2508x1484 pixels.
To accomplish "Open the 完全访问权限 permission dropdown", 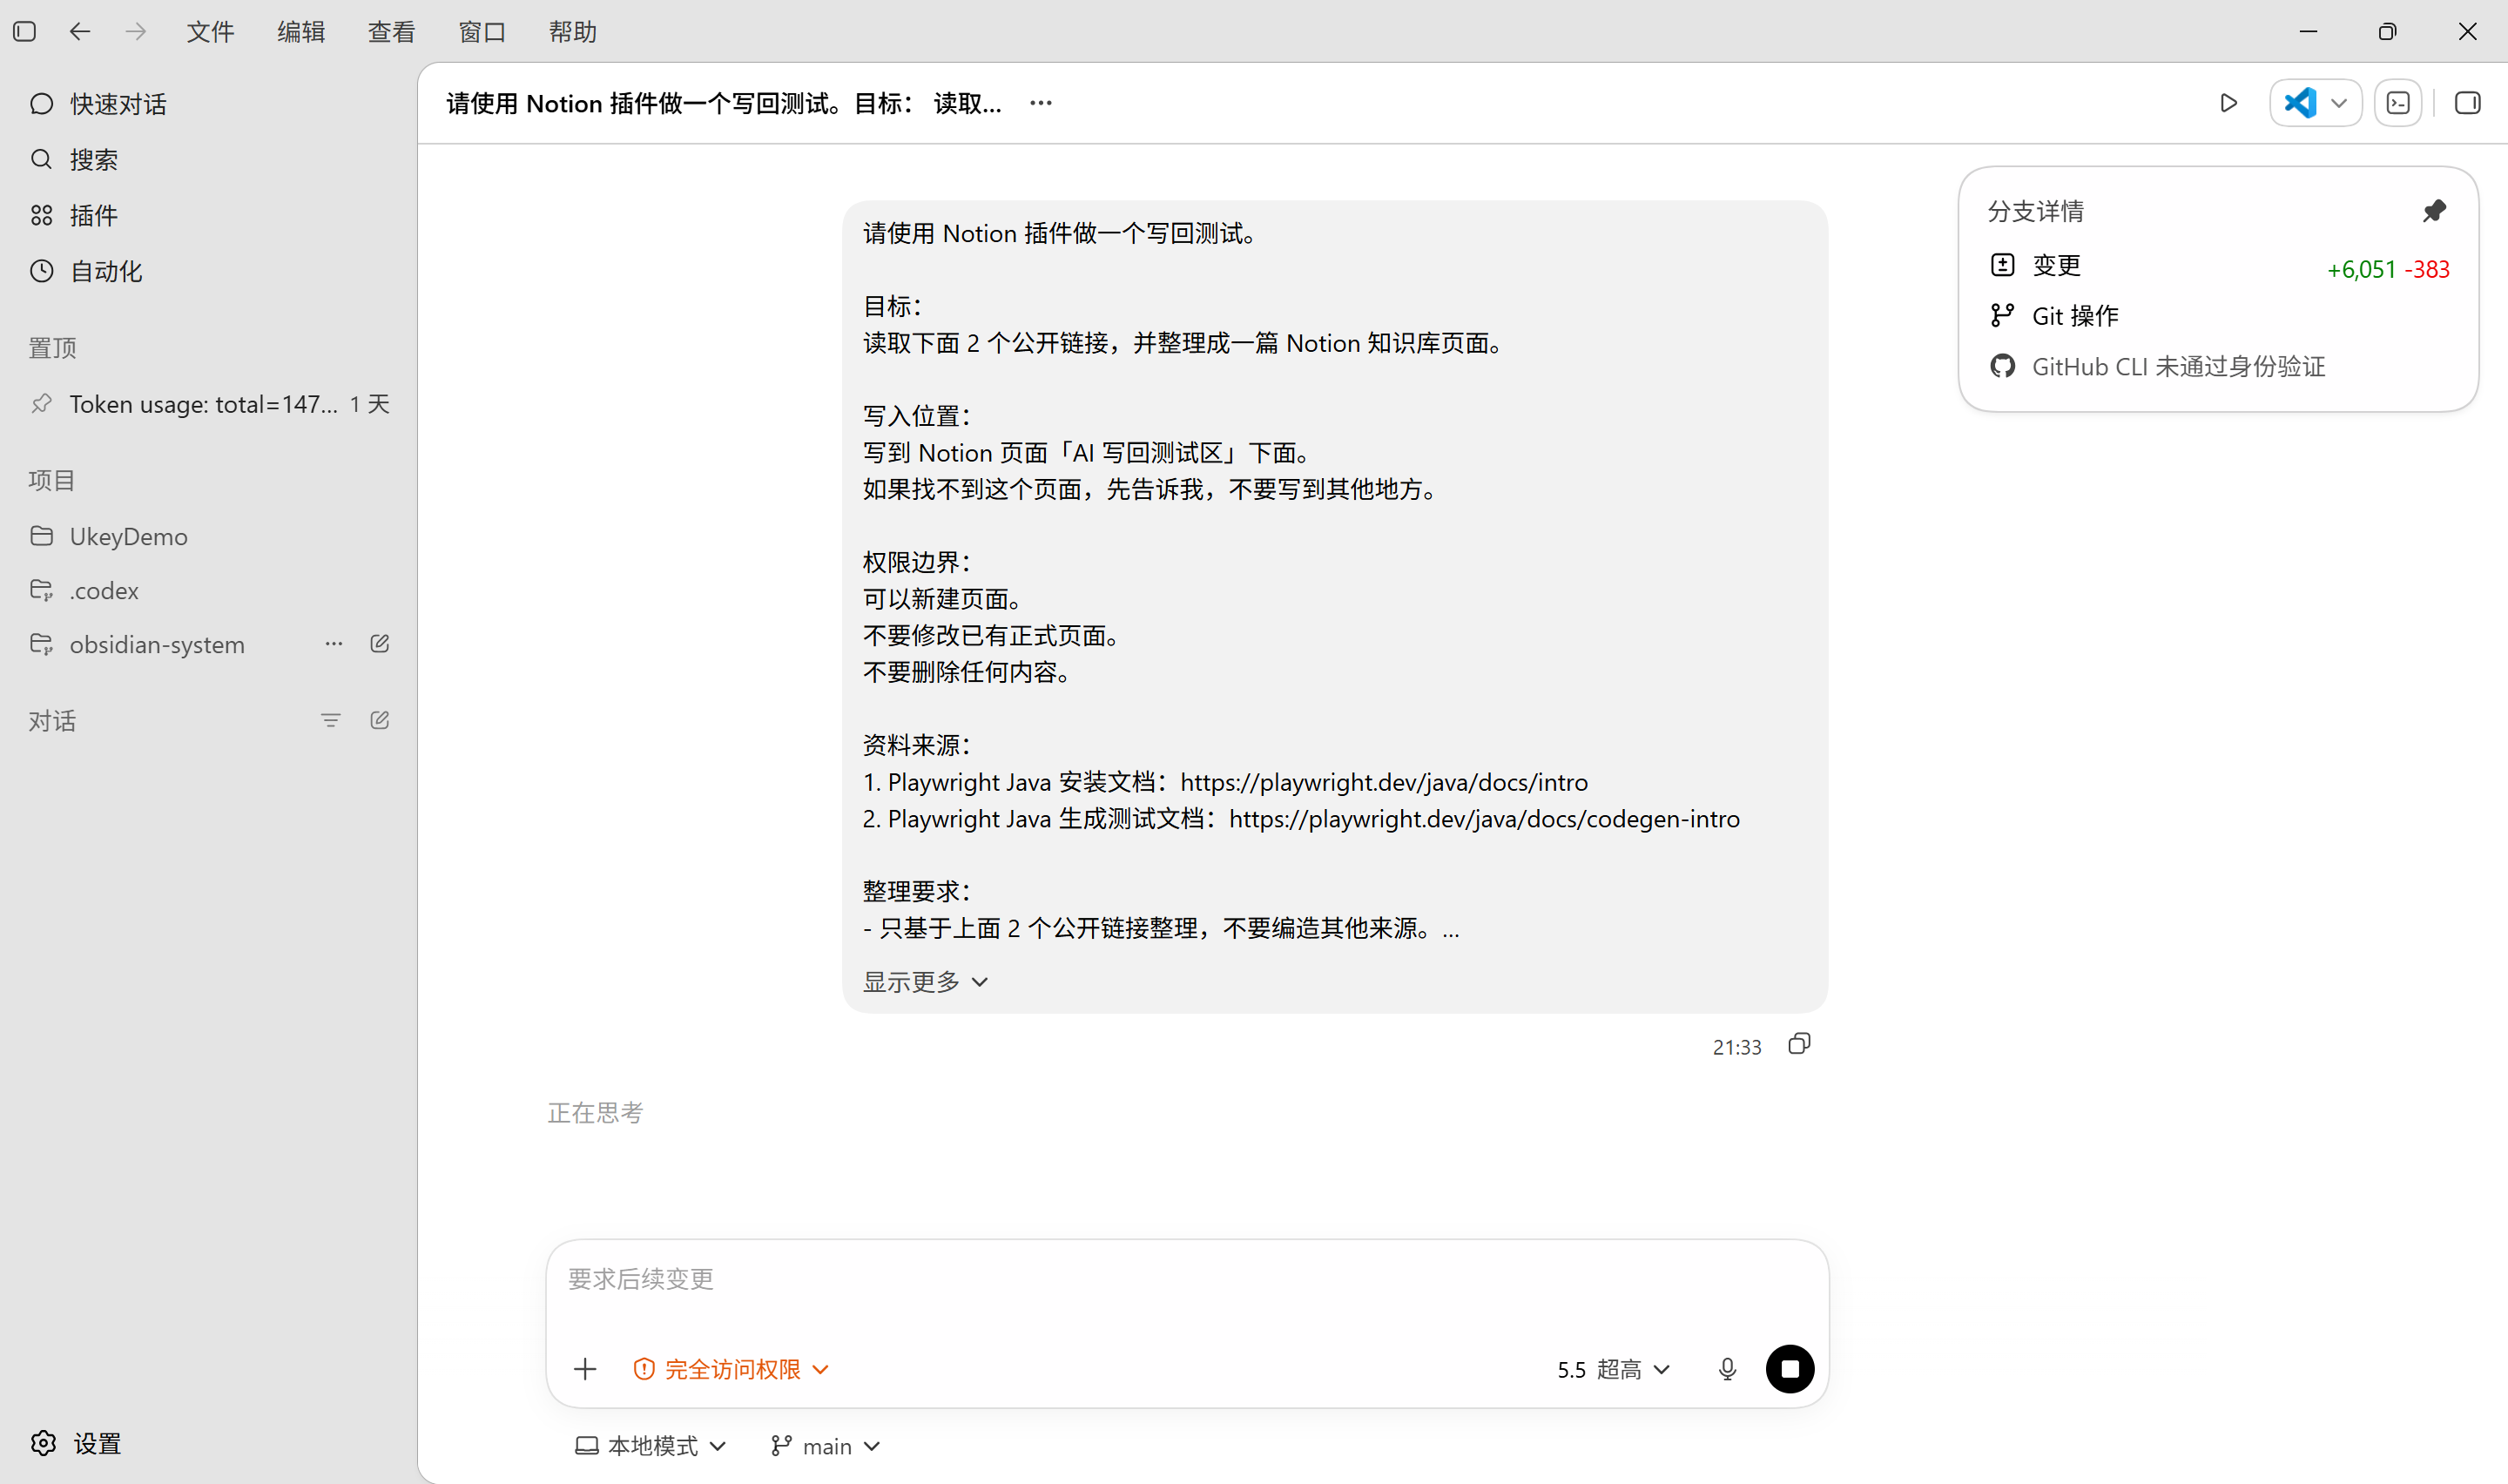I will click(x=731, y=1369).
